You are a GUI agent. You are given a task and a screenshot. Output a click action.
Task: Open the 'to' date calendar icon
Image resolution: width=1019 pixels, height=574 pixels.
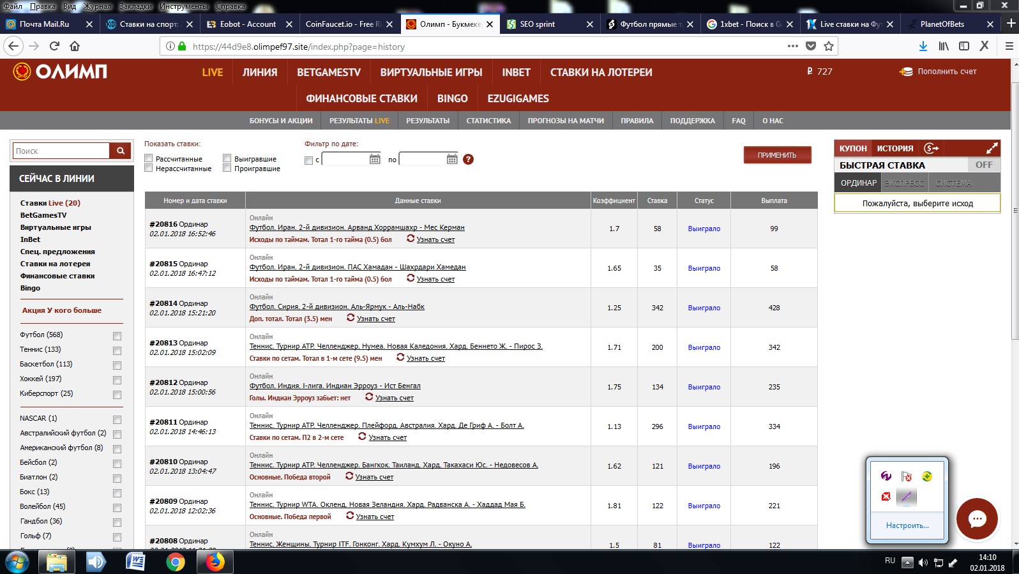452,159
